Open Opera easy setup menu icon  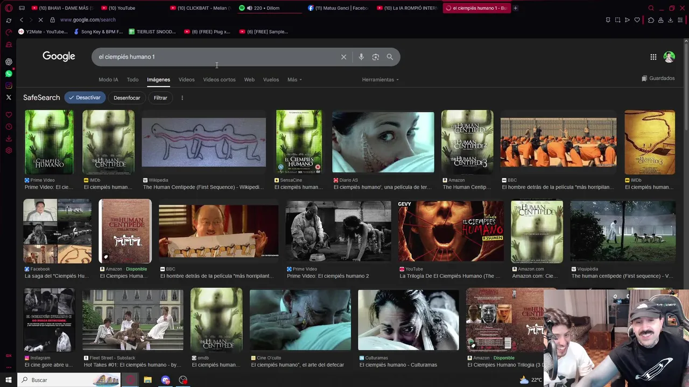click(x=681, y=20)
